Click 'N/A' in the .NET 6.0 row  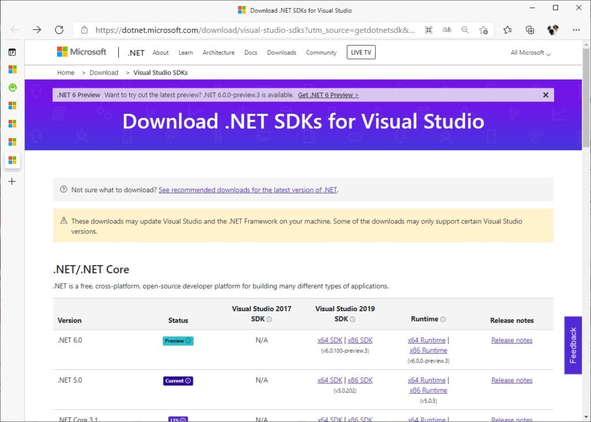[261, 340]
